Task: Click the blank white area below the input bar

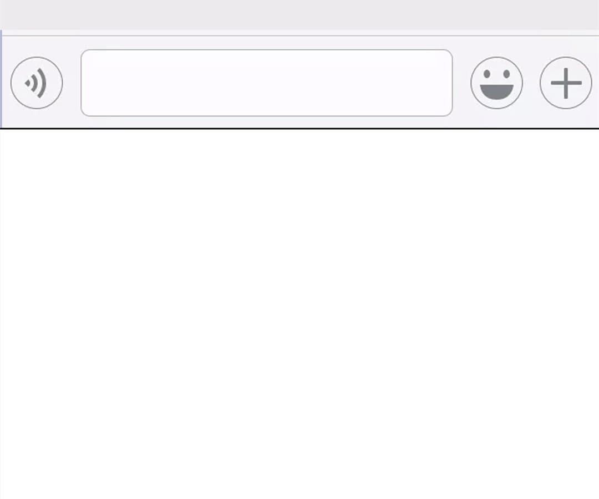Action: coord(299,314)
